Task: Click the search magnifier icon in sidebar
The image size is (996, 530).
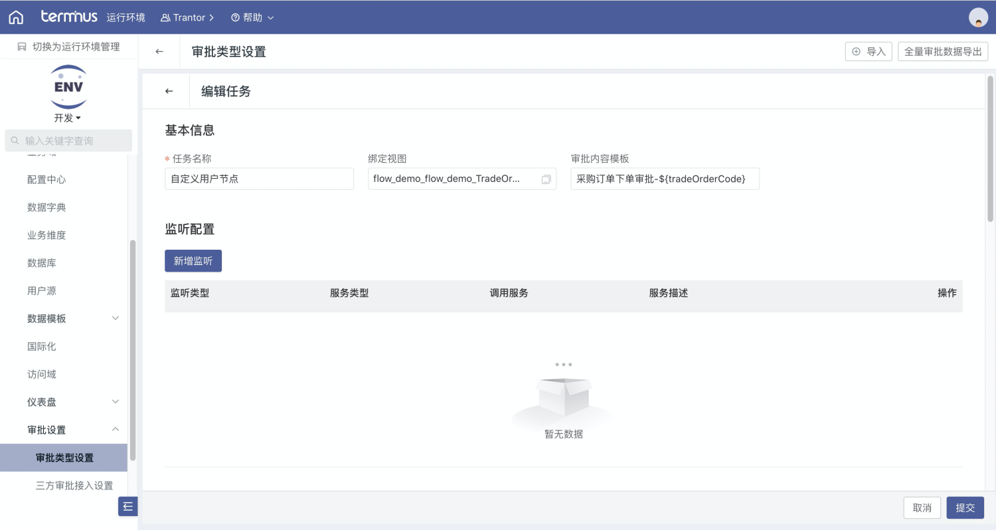Action: click(x=15, y=141)
